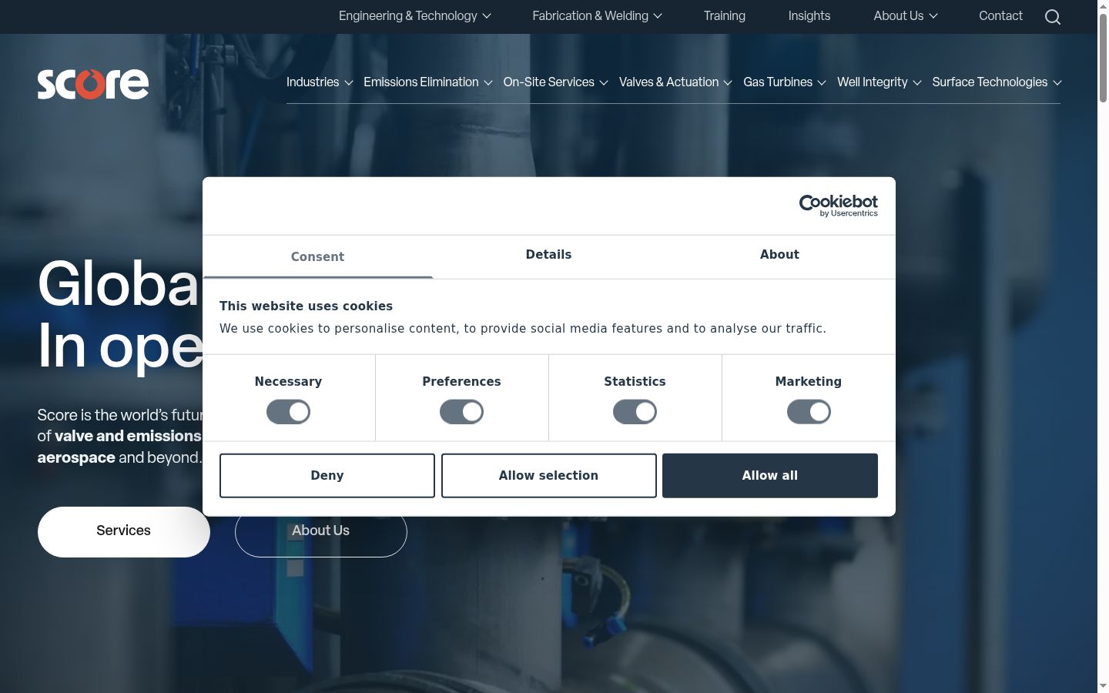The image size is (1109, 693).
Task: Open the Insights page
Action: (x=809, y=16)
